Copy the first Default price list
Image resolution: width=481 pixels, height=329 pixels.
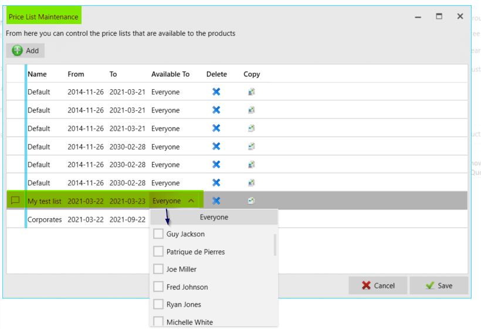(x=251, y=91)
